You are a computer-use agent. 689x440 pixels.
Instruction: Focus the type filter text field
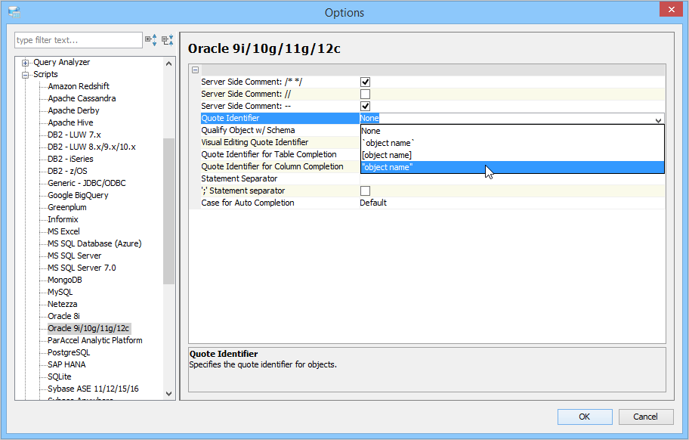tap(78, 40)
